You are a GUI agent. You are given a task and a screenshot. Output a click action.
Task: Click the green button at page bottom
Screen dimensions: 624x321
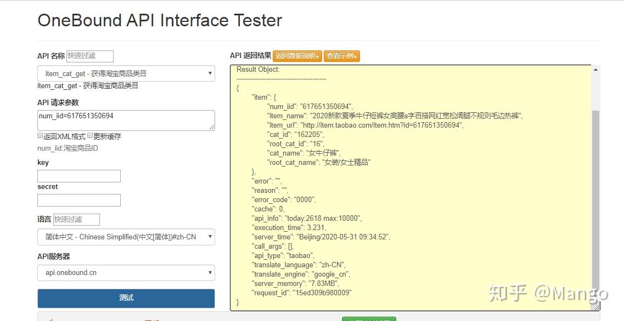pos(368,318)
